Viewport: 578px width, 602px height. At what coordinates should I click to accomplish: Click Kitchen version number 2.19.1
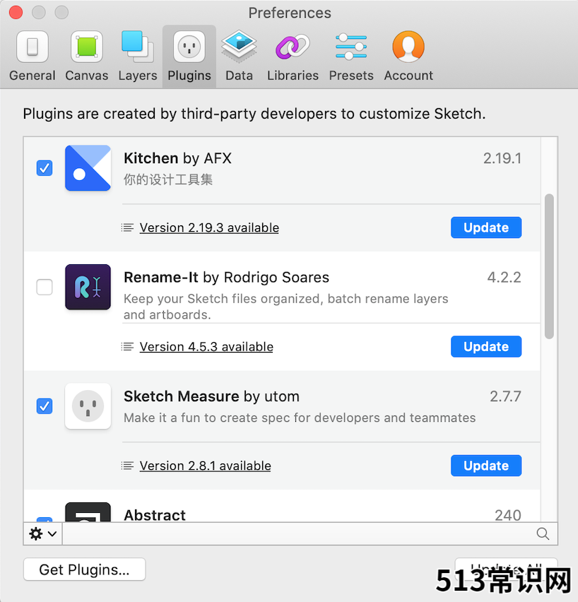click(x=502, y=158)
